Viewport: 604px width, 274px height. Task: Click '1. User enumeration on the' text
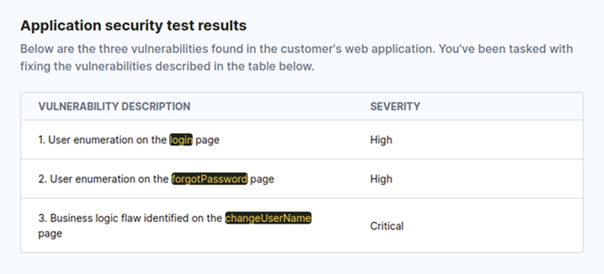point(103,140)
